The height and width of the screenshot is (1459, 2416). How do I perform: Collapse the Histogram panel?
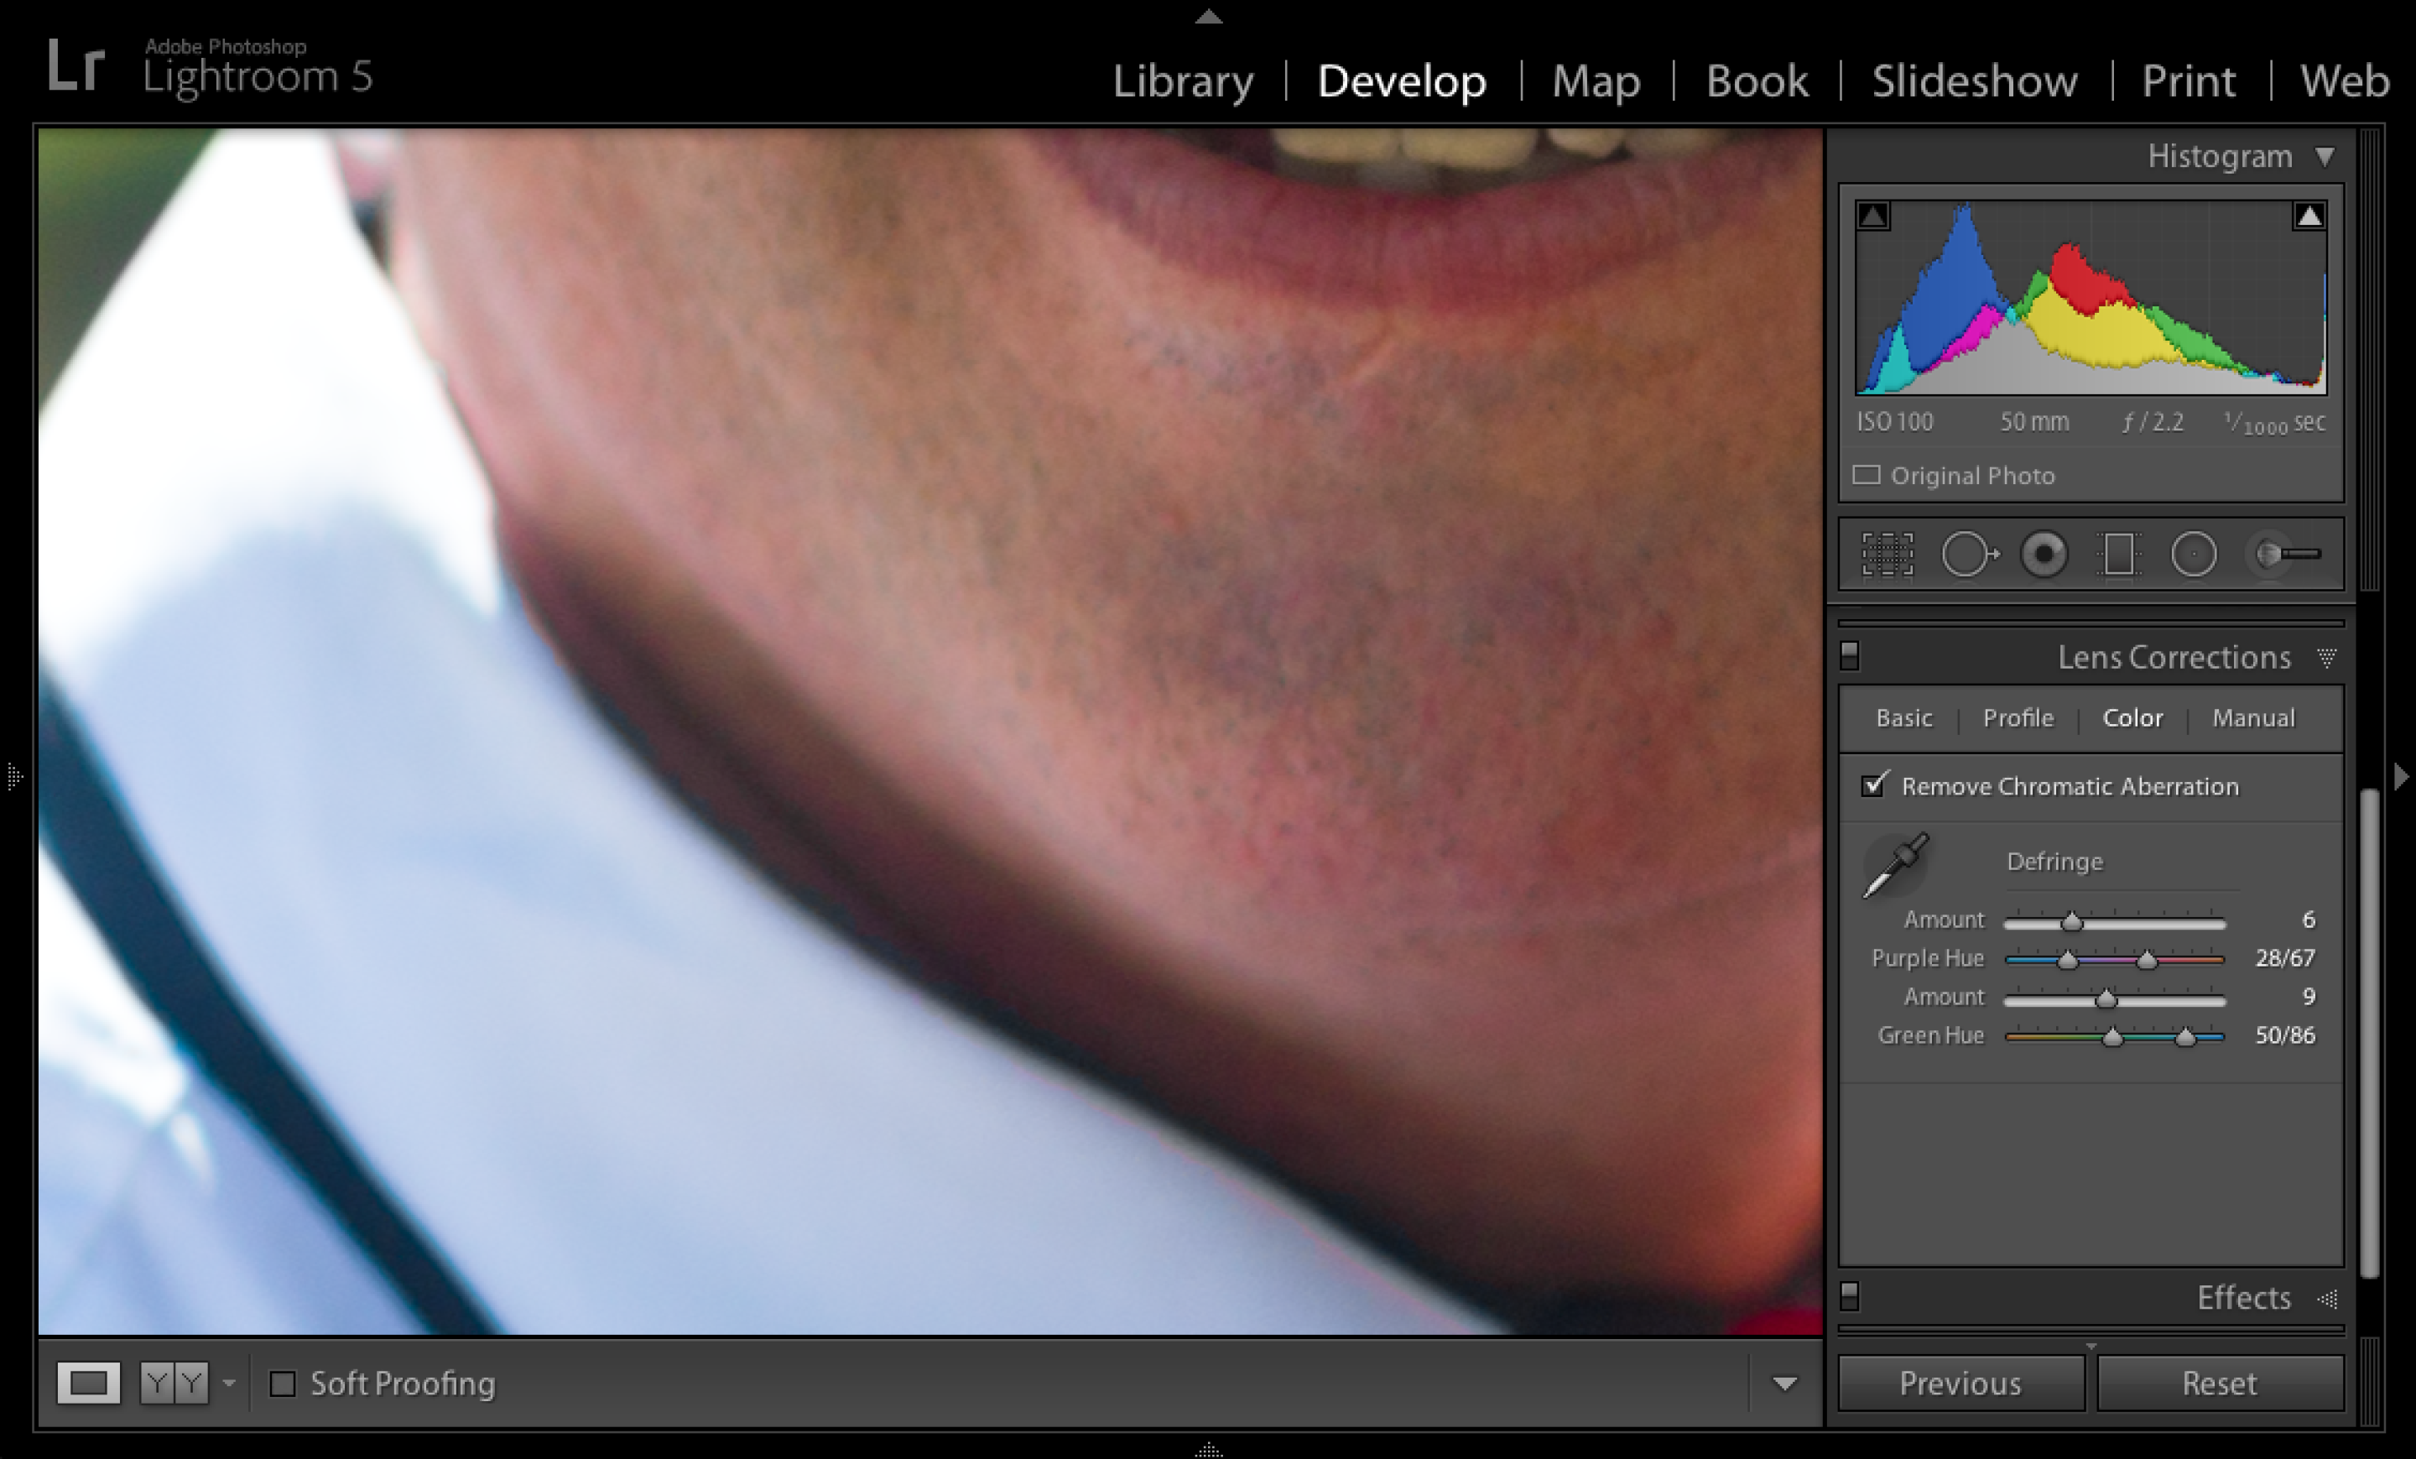point(2325,155)
